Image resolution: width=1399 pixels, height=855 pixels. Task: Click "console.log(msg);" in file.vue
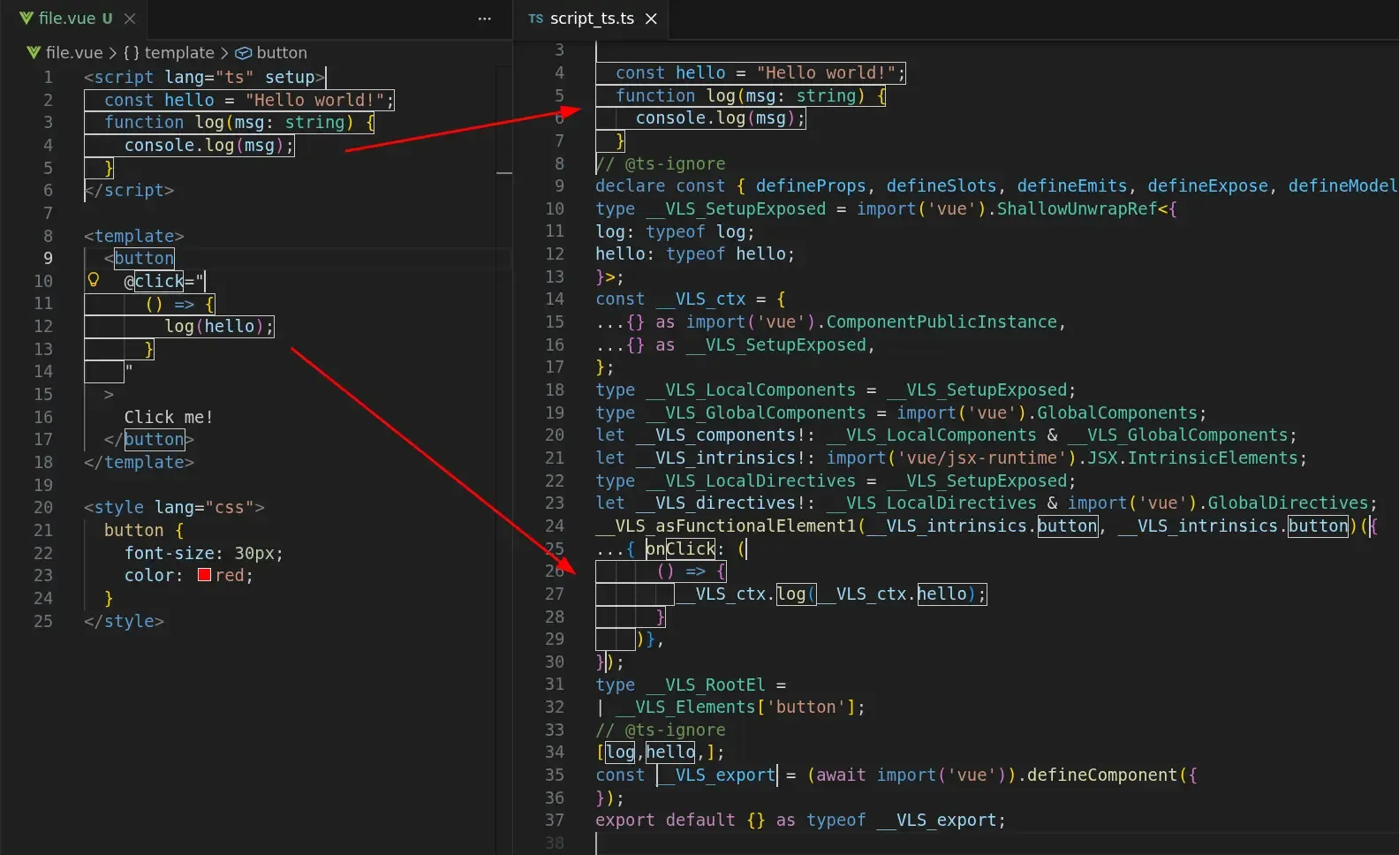click(208, 145)
